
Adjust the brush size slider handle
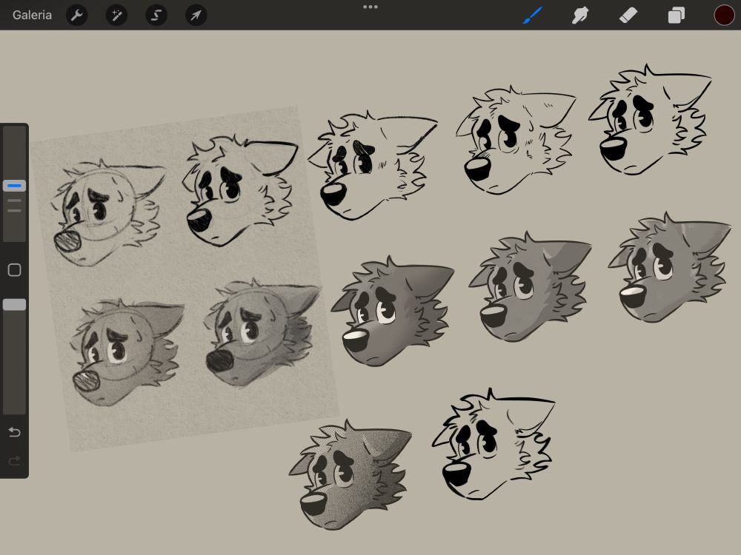[x=14, y=186]
